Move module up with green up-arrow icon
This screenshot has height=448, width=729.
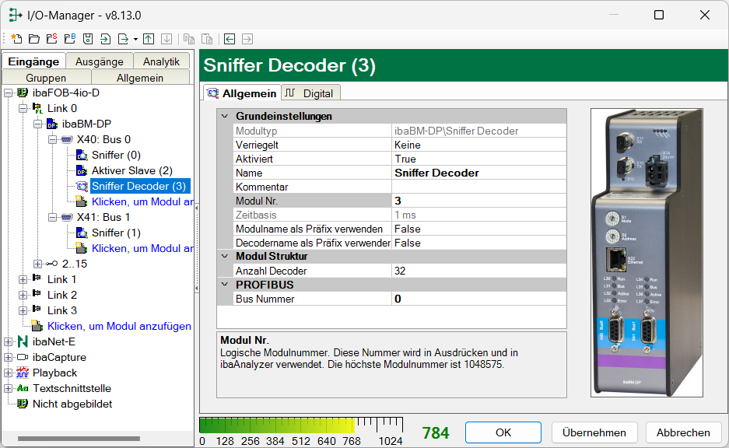[x=149, y=39]
